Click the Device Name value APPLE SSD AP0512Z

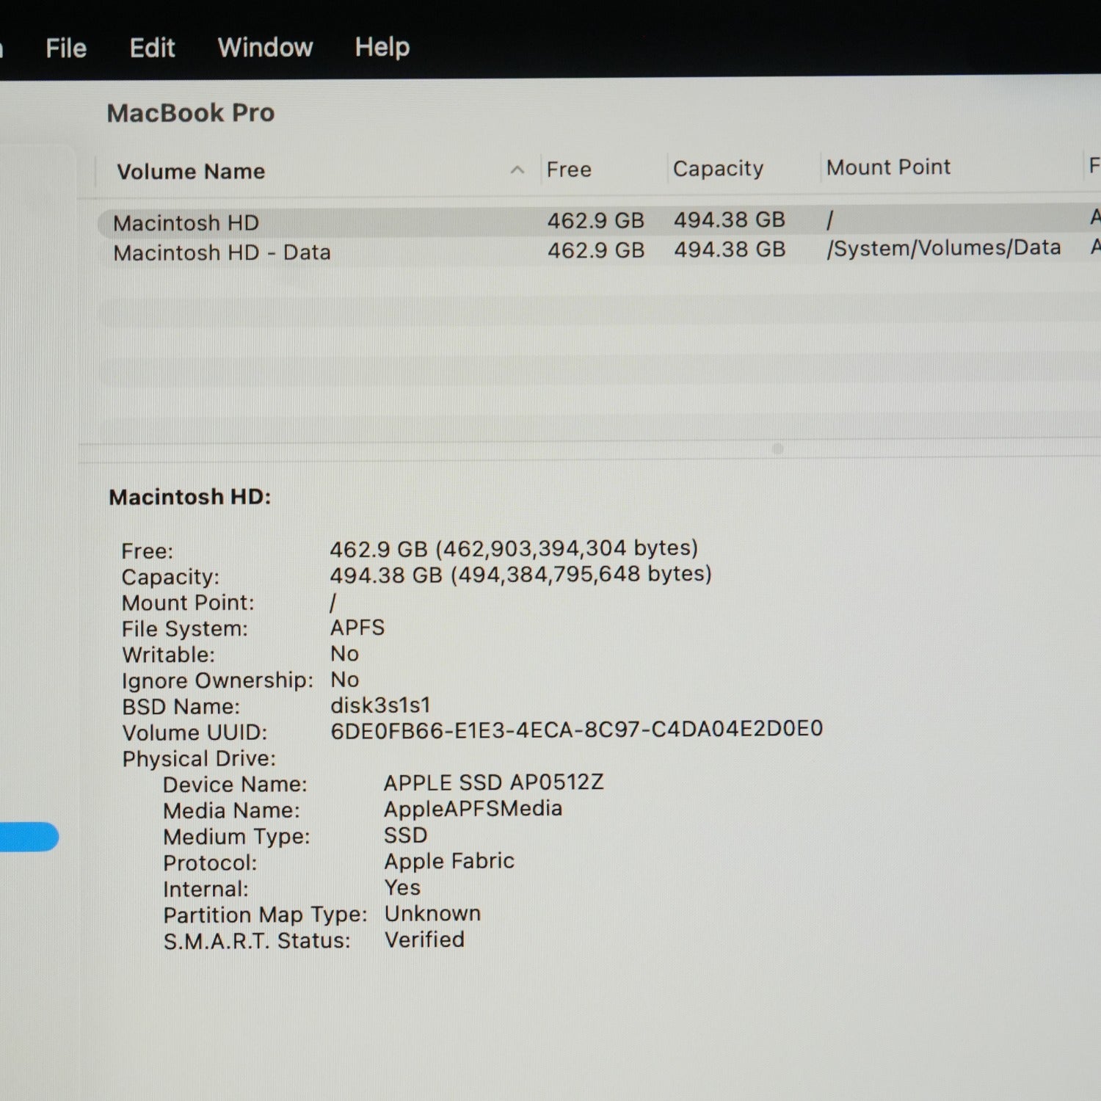(x=494, y=782)
